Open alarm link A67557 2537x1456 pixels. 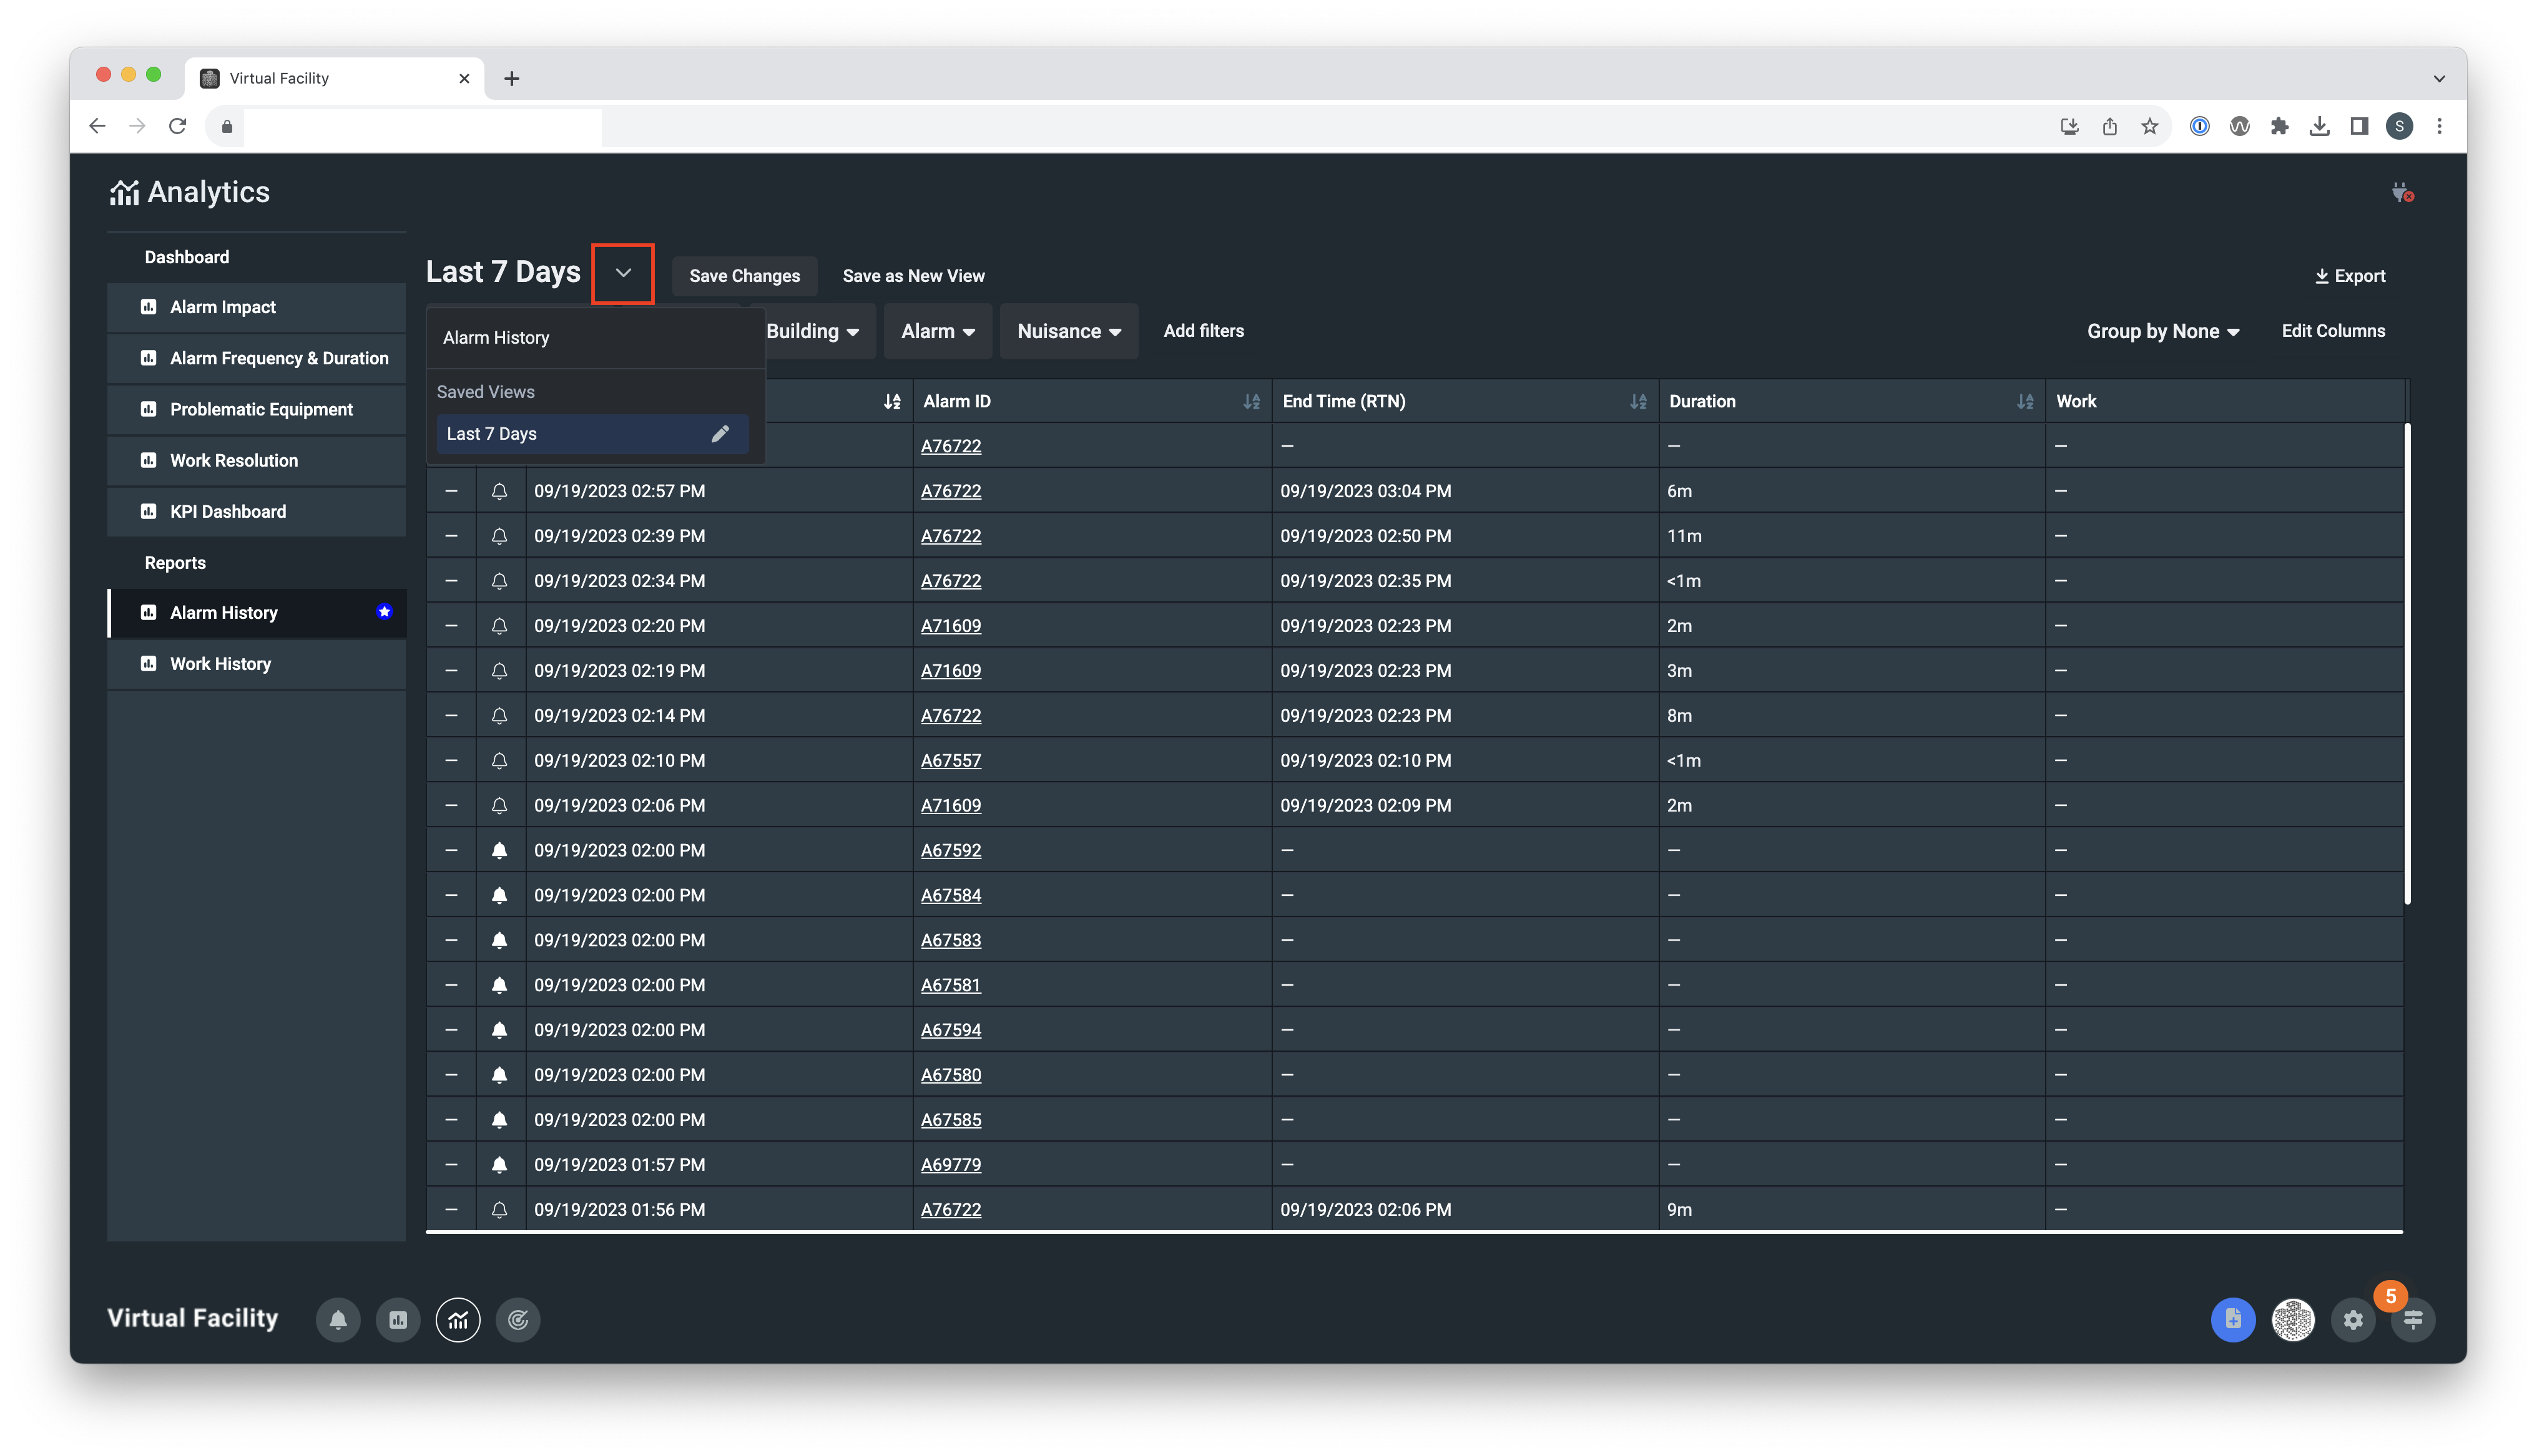pos(950,760)
